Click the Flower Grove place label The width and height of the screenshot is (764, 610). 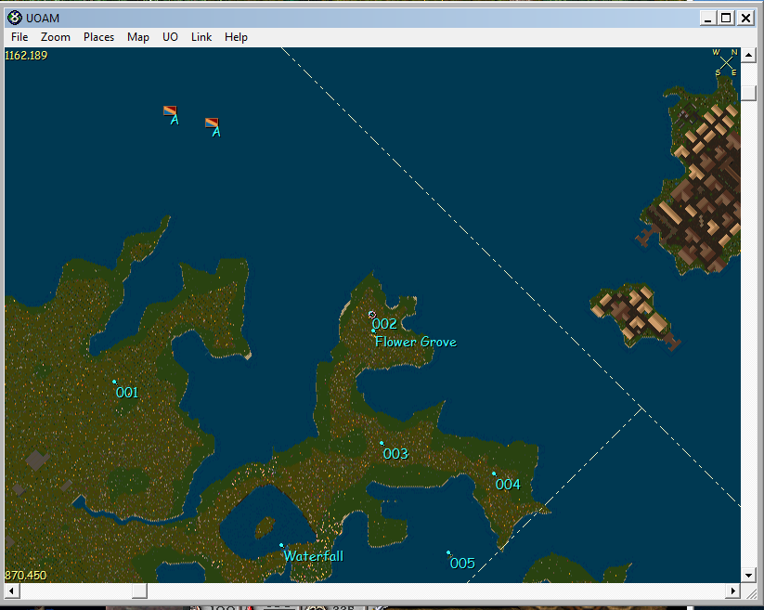416,342
